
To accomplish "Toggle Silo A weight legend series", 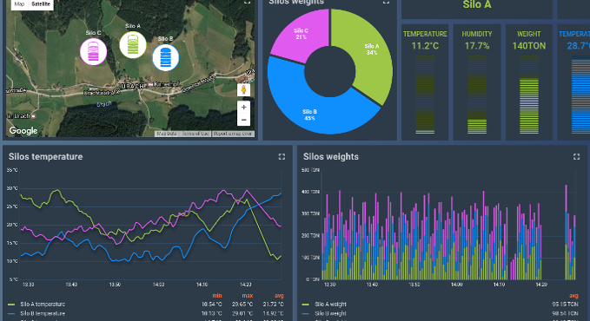I will point(324,305).
